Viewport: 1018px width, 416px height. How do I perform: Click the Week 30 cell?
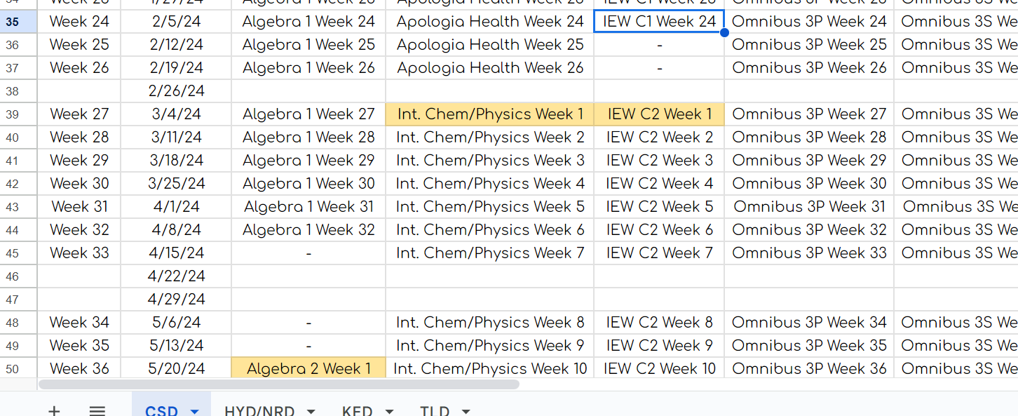tap(79, 184)
